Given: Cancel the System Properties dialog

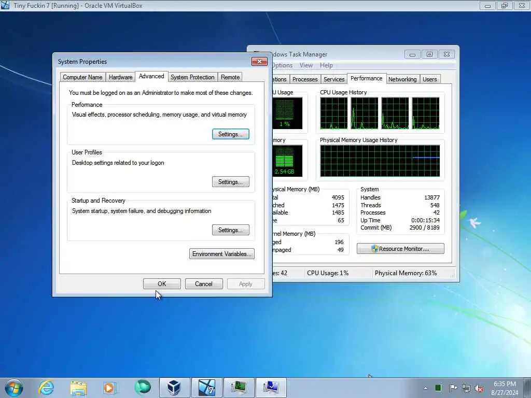Looking at the screenshot, I should [203, 284].
